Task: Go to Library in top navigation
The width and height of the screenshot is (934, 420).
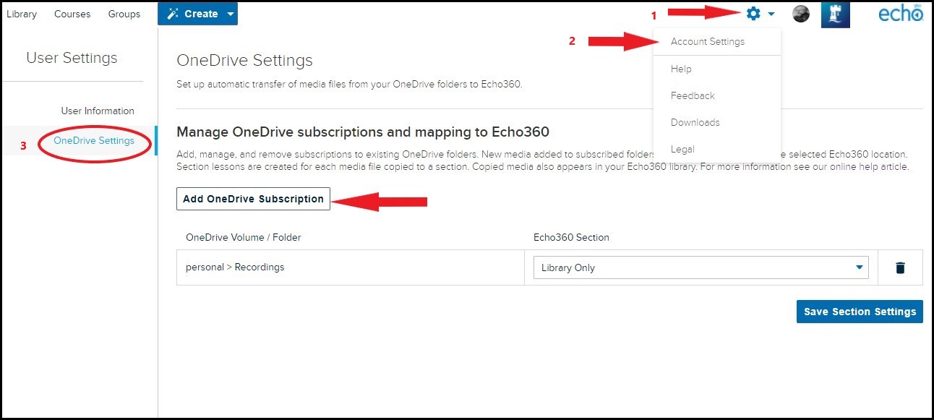Action: coord(22,14)
